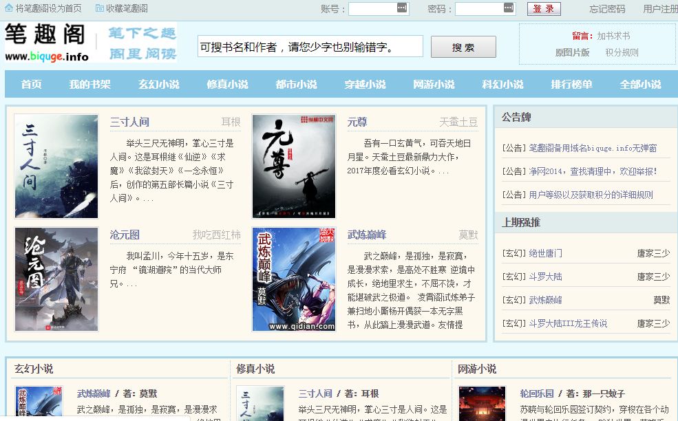678x421 pixels.
Task: Select 都市小说 in navigation bar
Action: pyautogui.click(x=296, y=85)
